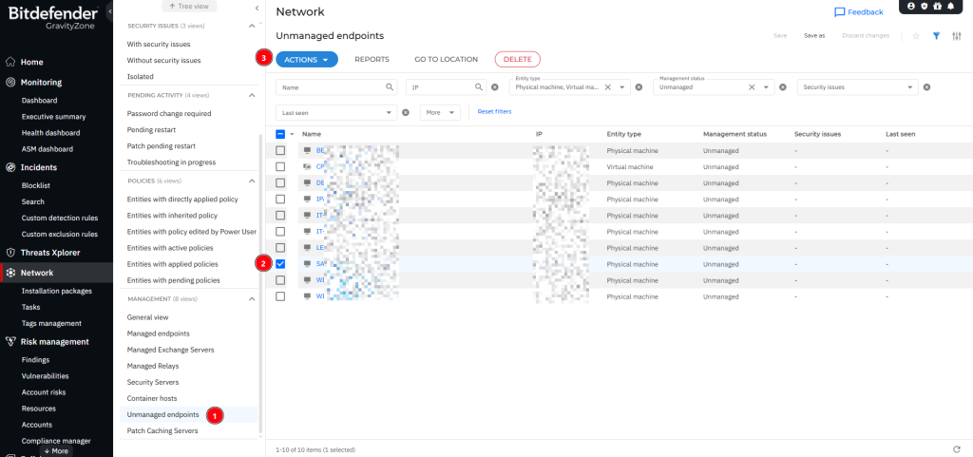Uncheck the selected SA endpoint checkbox
The image size is (973, 457).
point(280,264)
